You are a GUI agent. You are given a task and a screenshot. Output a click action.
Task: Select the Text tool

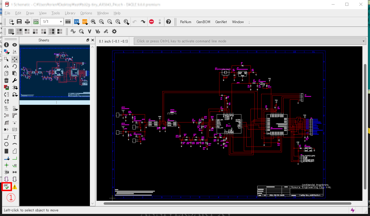pyautogui.click(x=15, y=137)
